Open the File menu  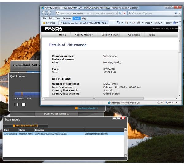tap(44, 18)
